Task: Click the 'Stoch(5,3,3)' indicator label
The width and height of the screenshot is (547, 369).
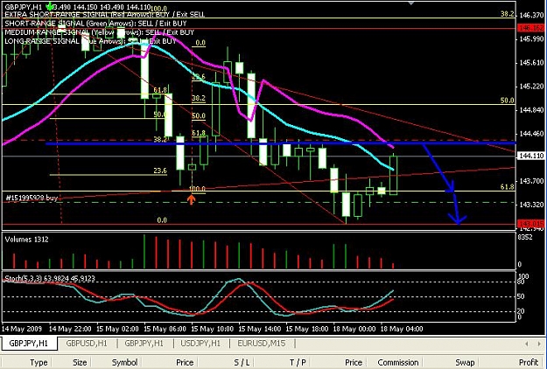Action: click(50, 278)
